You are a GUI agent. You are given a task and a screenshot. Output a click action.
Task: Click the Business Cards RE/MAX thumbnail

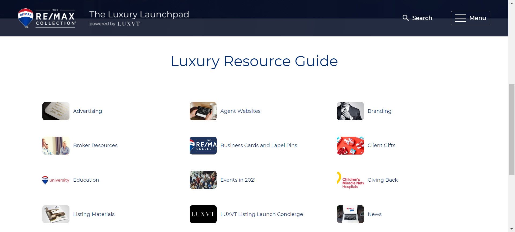click(x=203, y=145)
